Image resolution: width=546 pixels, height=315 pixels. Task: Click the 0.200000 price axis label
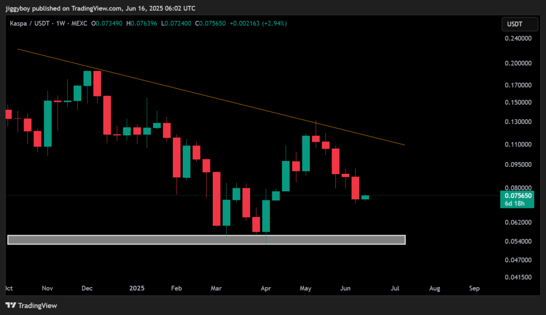point(518,63)
